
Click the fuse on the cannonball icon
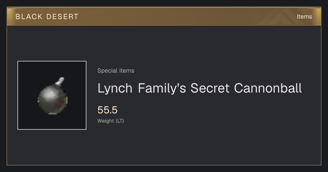60,81
